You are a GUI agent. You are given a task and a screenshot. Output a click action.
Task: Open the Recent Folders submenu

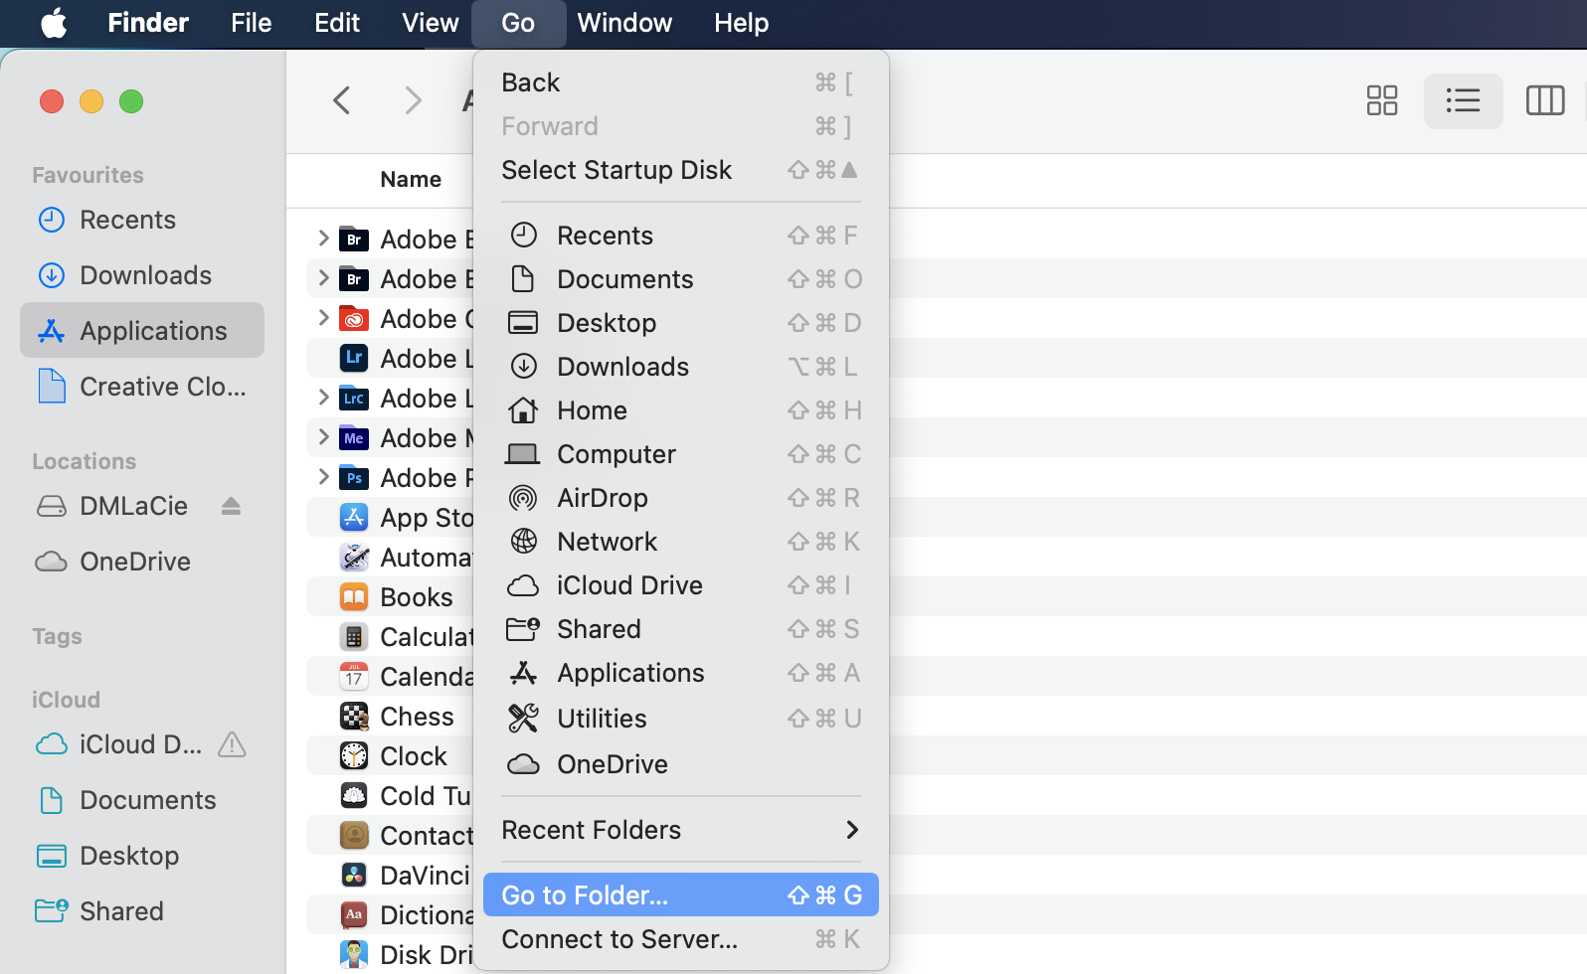click(681, 830)
